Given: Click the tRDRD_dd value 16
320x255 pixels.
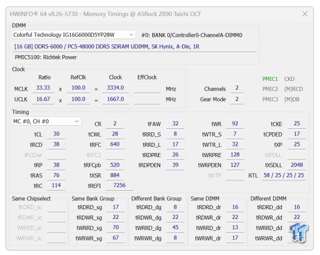Looking at the screenshot, I should [x=297, y=207].
